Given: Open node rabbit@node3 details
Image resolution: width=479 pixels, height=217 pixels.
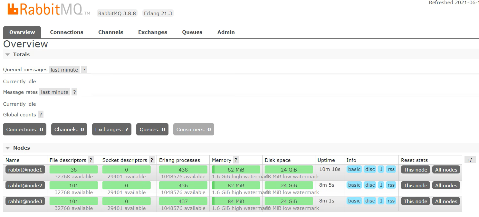Looking at the screenshot, I should (x=25, y=201).
